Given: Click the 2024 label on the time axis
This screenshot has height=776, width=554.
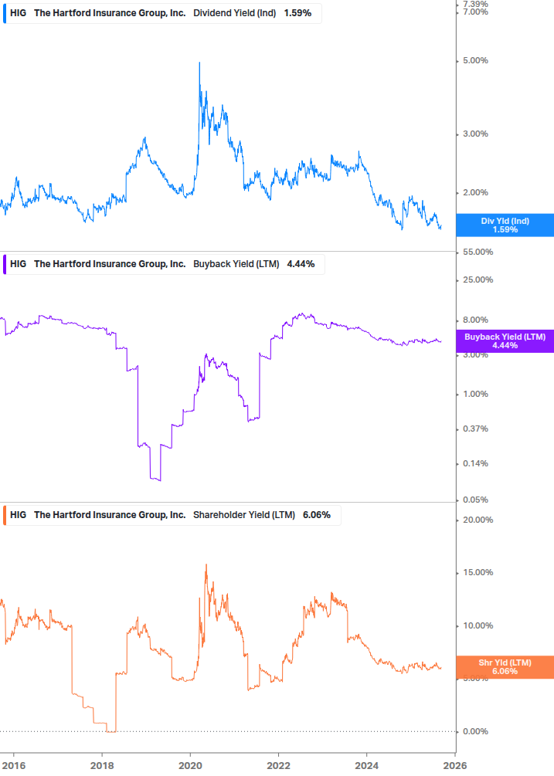Looking at the screenshot, I should click(366, 766).
